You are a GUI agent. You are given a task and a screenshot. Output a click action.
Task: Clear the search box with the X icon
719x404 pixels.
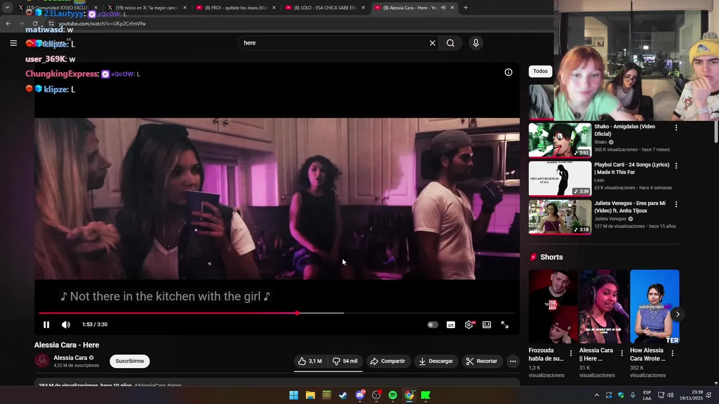coord(433,43)
